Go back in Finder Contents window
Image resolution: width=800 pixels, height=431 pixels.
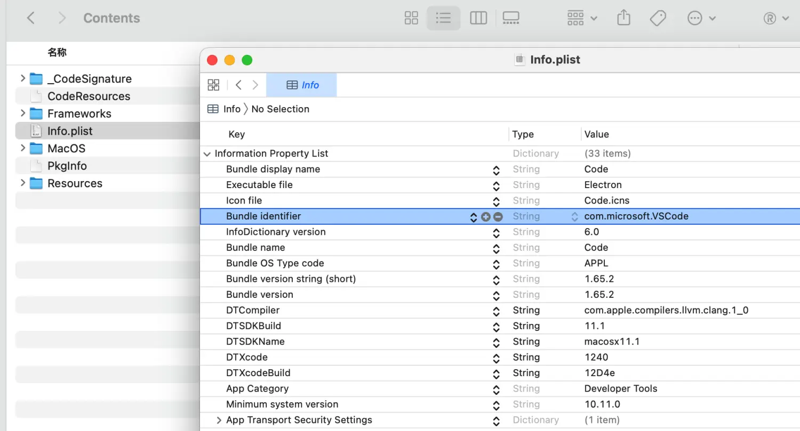[x=31, y=18]
